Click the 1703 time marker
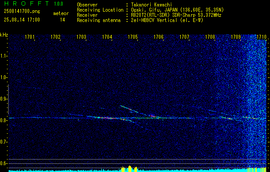This screenshot has width=270, height=172. click(81, 37)
